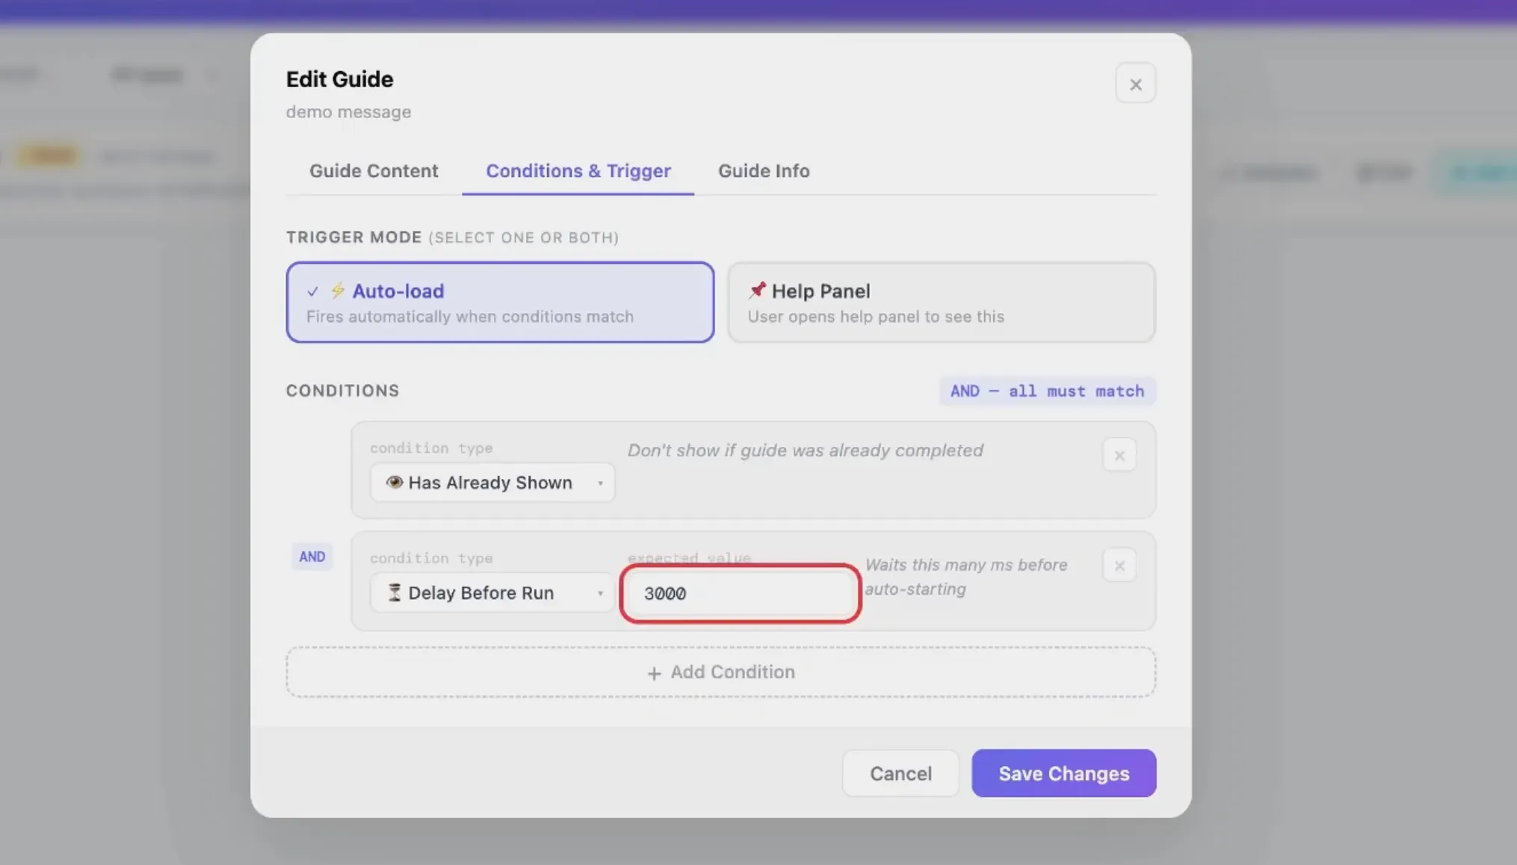Open the Has Already Shown condition dropdown

coord(492,483)
